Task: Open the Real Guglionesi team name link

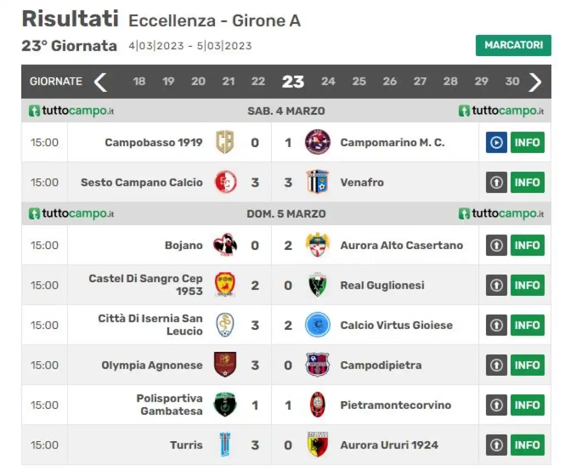Action: (x=382, y=285)
